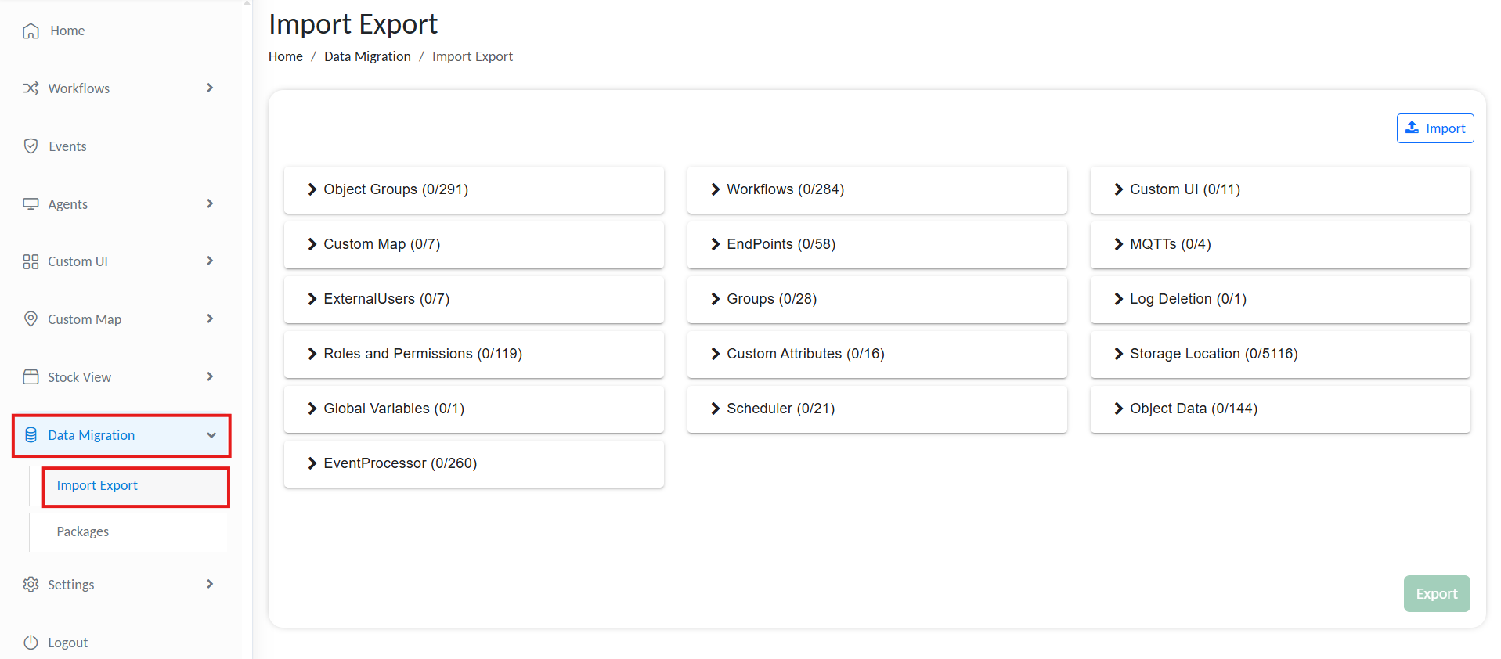Collapse the Data Migration sidebar menu

click(x=211, y=435)
